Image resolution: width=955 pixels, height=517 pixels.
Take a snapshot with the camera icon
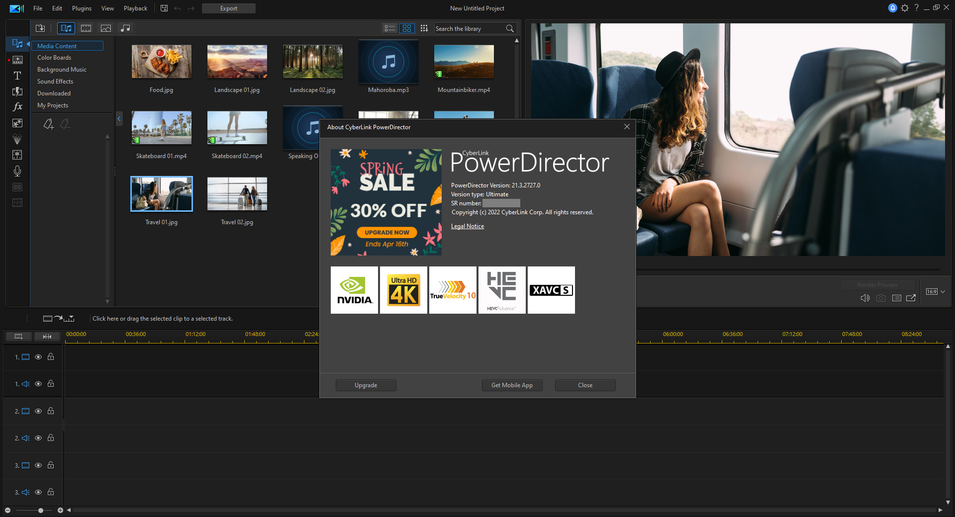[x=881, y=298]
